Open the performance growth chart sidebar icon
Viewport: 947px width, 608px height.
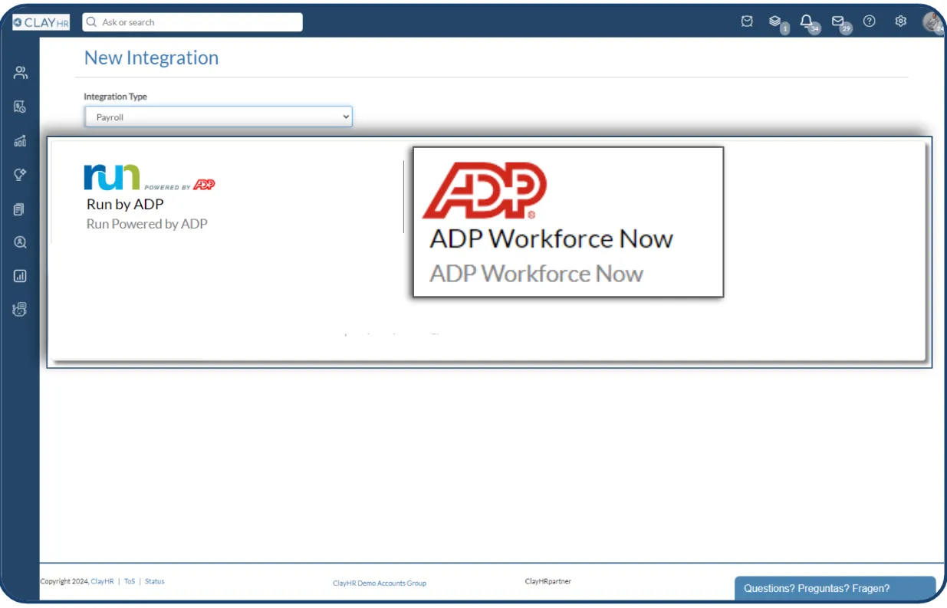[21, 140]
